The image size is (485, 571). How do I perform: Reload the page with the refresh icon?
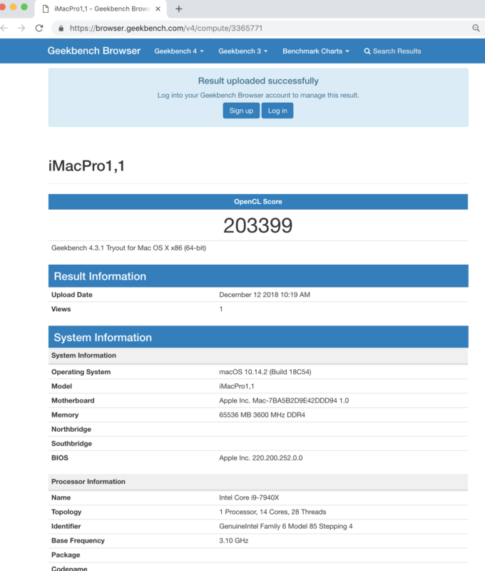pos(39,28)
